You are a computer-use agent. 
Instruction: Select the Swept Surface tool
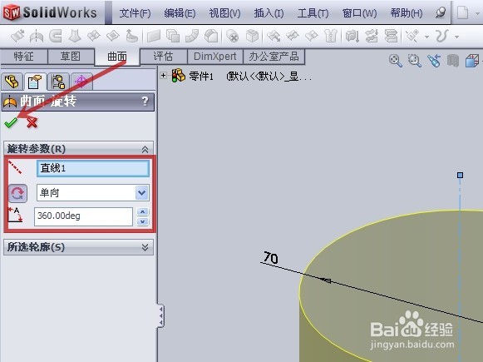click(56, 36)
